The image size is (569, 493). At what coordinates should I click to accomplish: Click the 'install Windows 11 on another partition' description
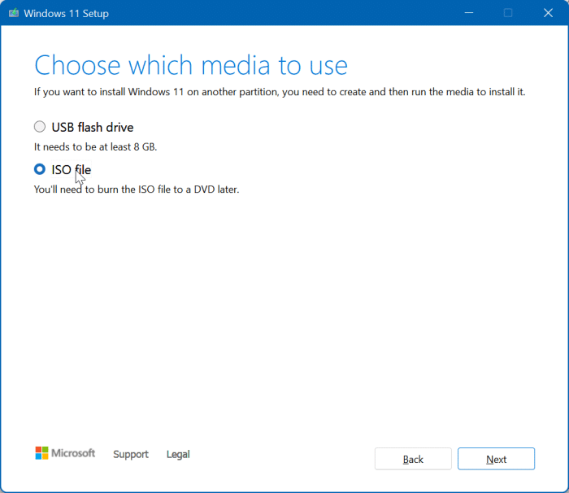coord(280,92)
